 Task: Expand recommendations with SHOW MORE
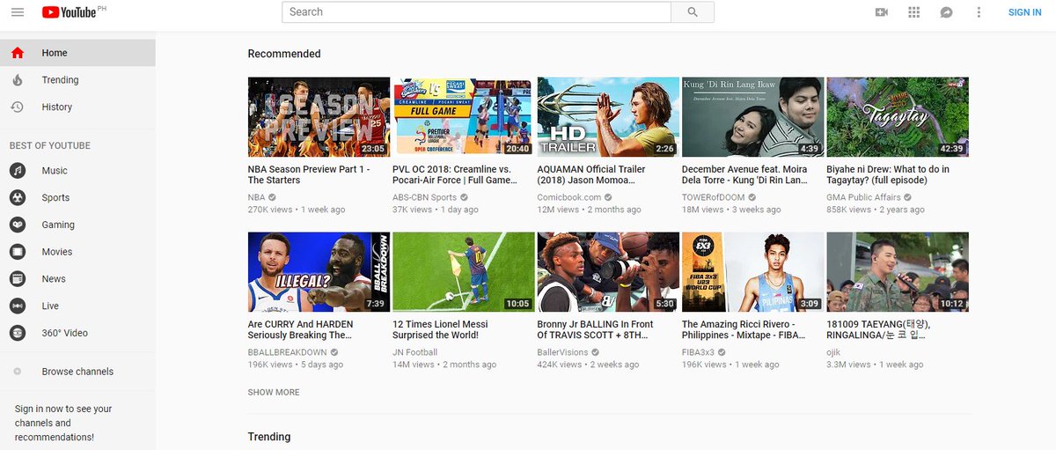(274, 392)
